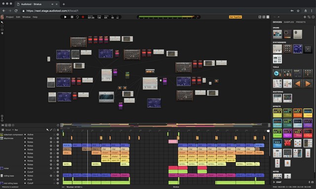Pick the first mastering device
Image resolution: width=316 pixels, height=189 pixels.
point(277,98)
